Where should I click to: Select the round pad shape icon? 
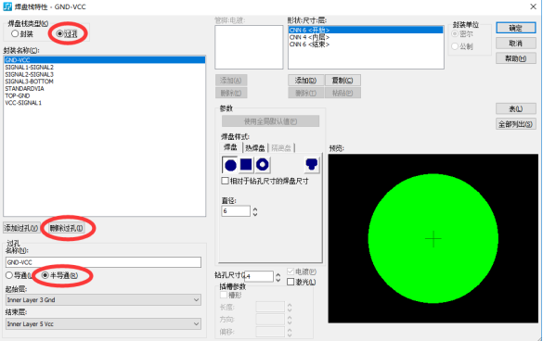tap(230, 165)
